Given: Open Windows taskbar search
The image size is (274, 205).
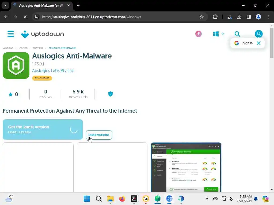Looking at the screenshot, I should [98, 199].
